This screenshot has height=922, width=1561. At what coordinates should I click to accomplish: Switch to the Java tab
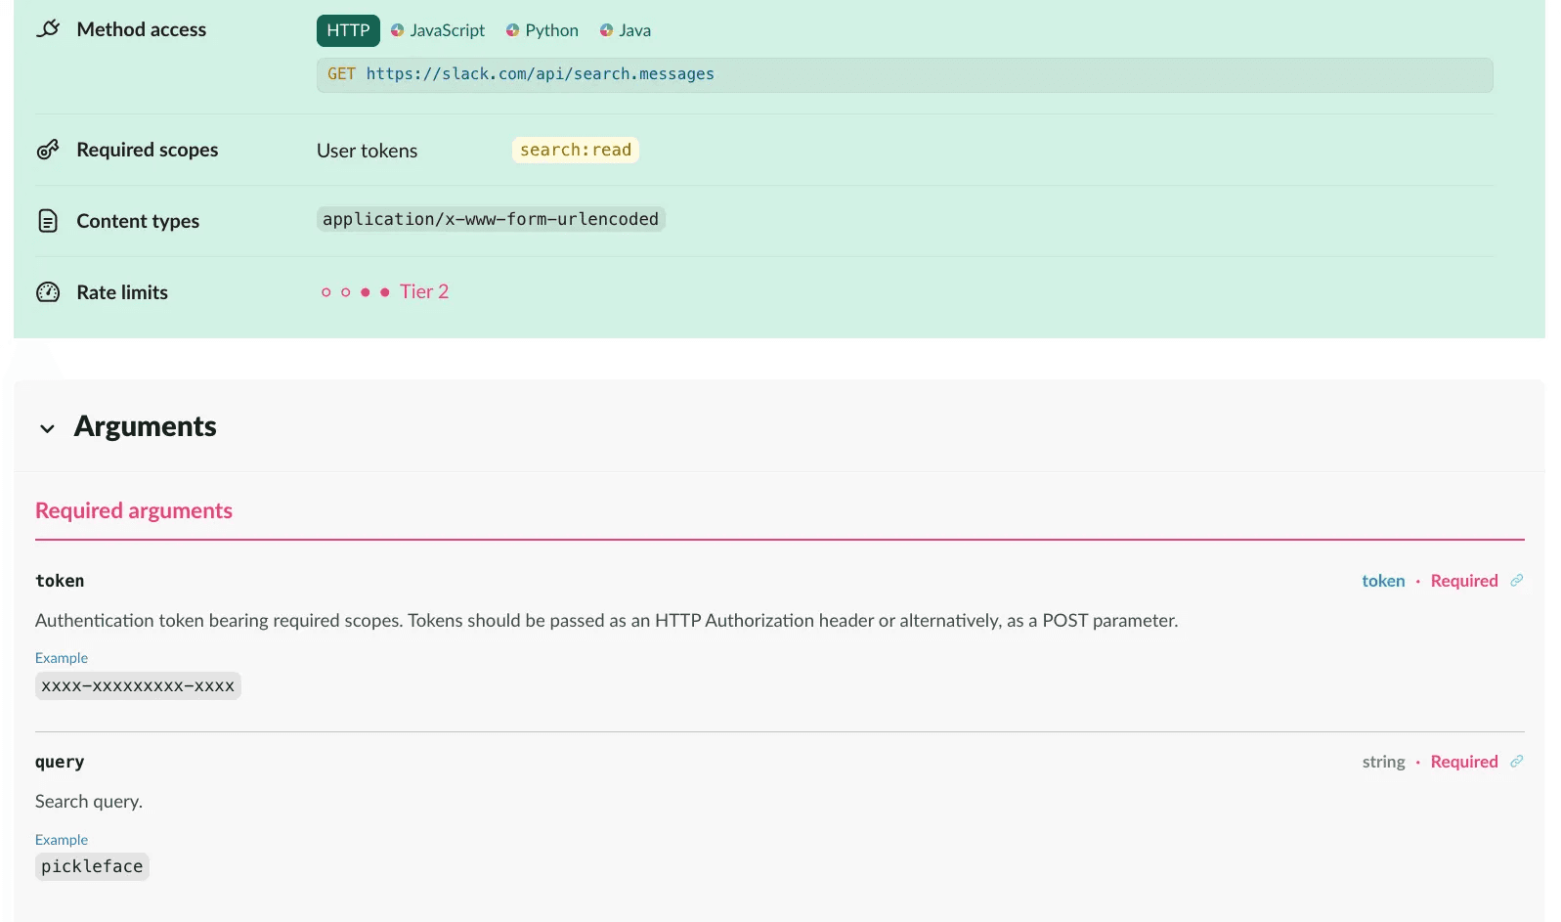(634, 30)
